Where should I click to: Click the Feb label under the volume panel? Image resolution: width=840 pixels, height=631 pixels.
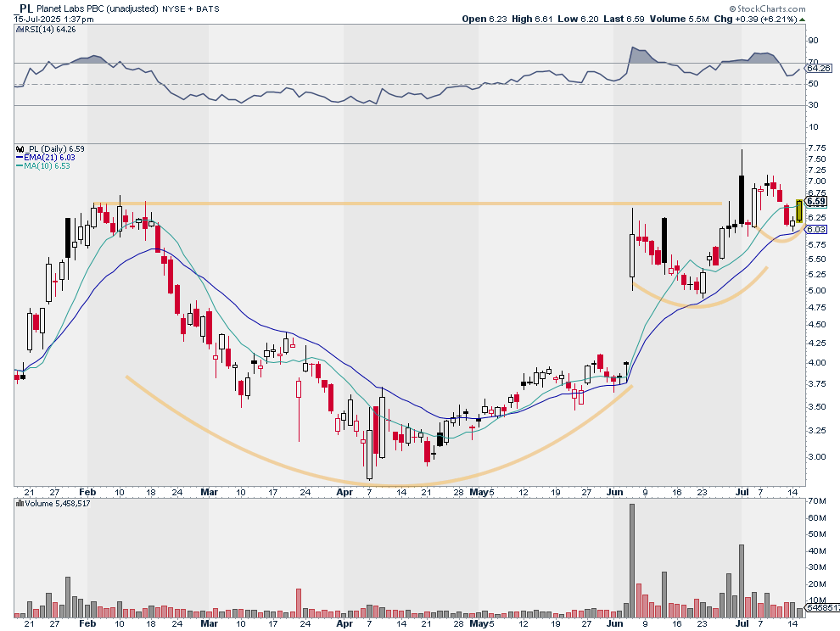coord(87,623)
